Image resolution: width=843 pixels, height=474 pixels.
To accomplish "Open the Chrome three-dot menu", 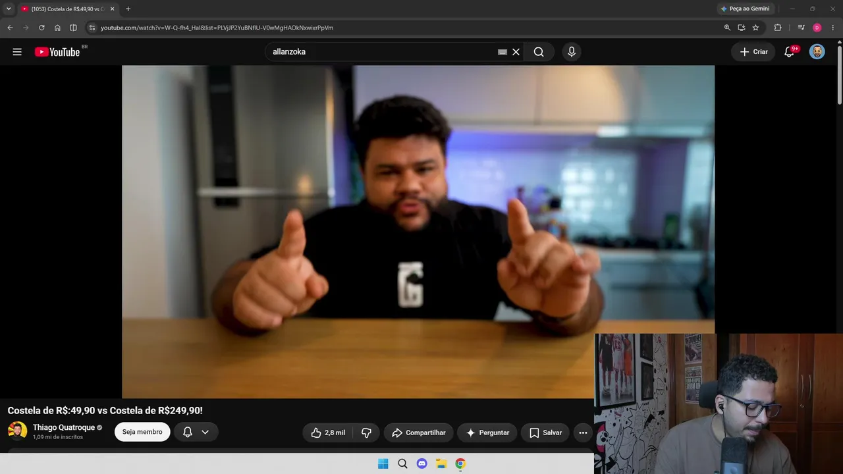I will [833, 28].
